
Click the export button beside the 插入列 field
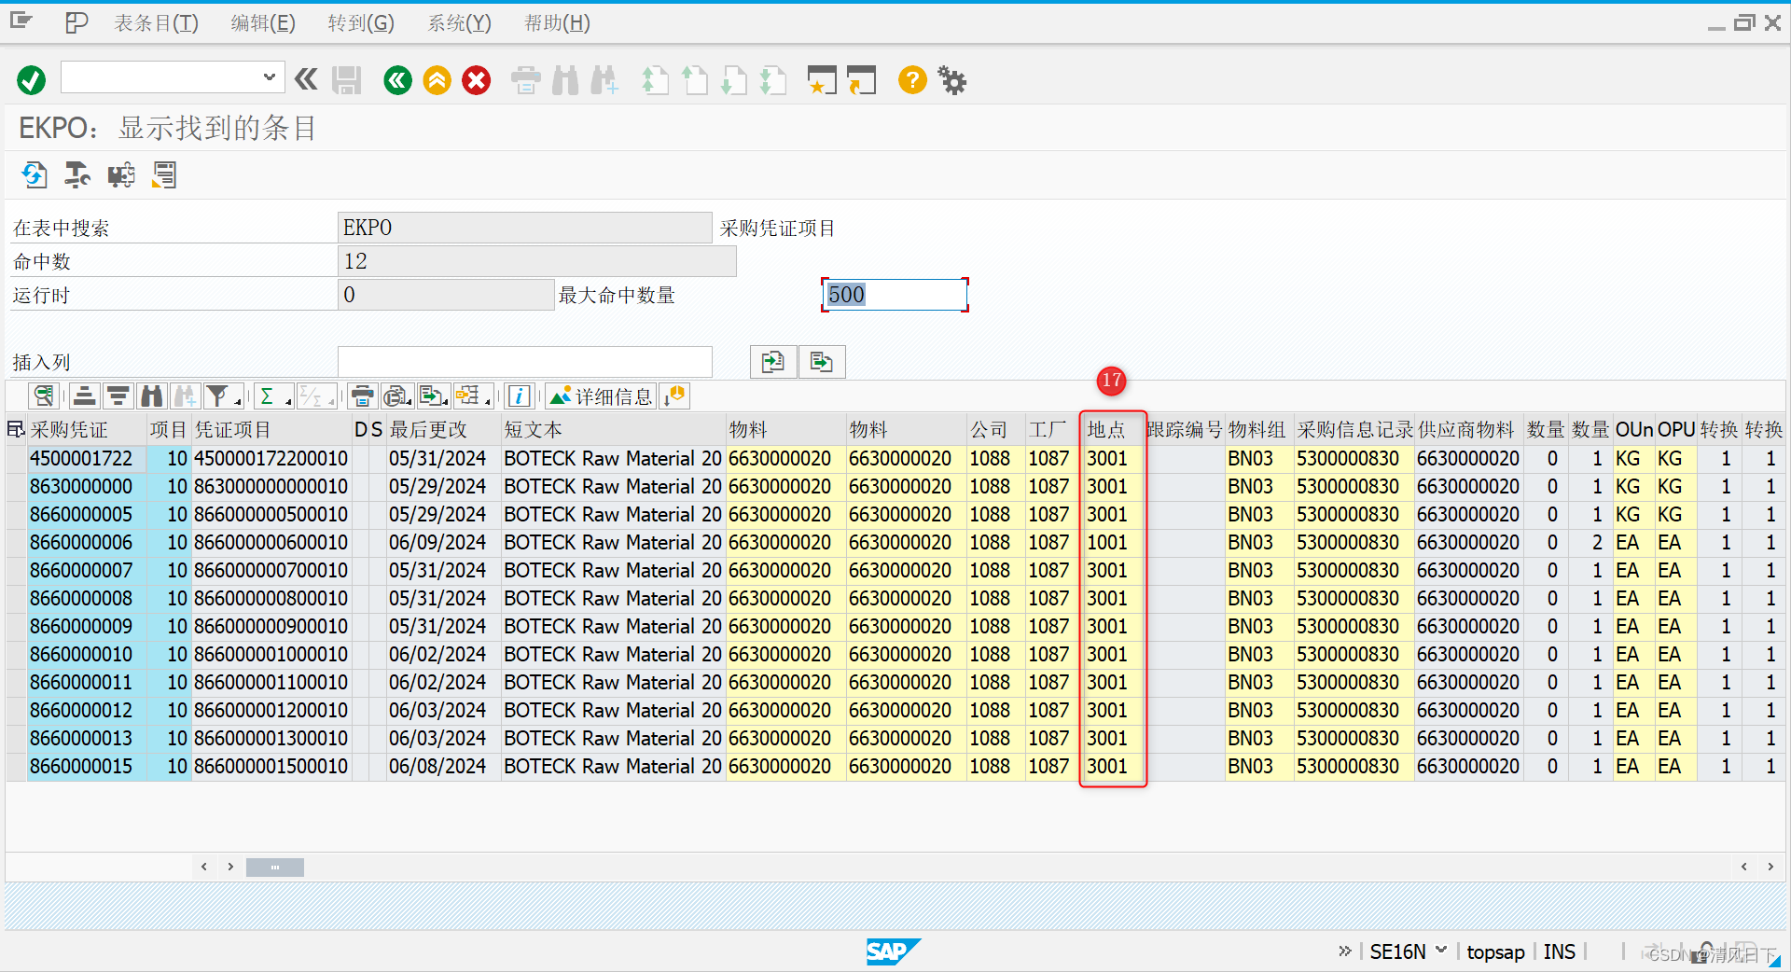coord(772,362)
